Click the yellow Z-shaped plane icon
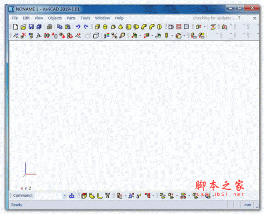The height and width of the screenshot is (214, 264). 213,27
